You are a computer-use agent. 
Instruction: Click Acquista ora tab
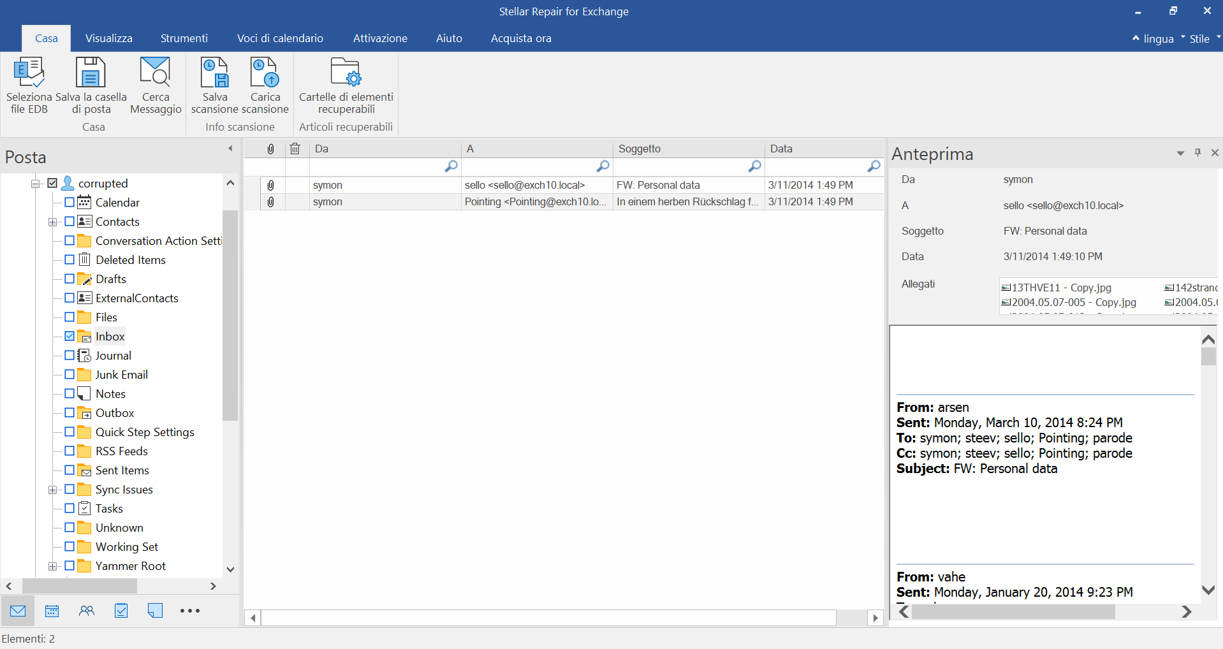point(521,38)
